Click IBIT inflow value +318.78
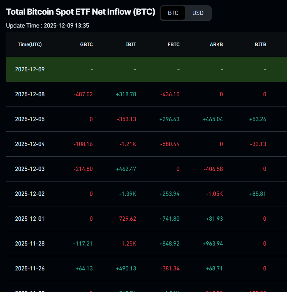Viewport: 287px width, 292px height. 126,94
